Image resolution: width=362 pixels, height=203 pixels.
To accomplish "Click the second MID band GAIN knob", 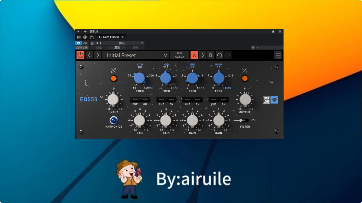I will [x=192, y=121].
